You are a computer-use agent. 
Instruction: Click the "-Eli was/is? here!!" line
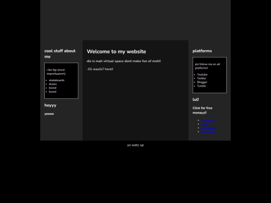tap(100, 69)
